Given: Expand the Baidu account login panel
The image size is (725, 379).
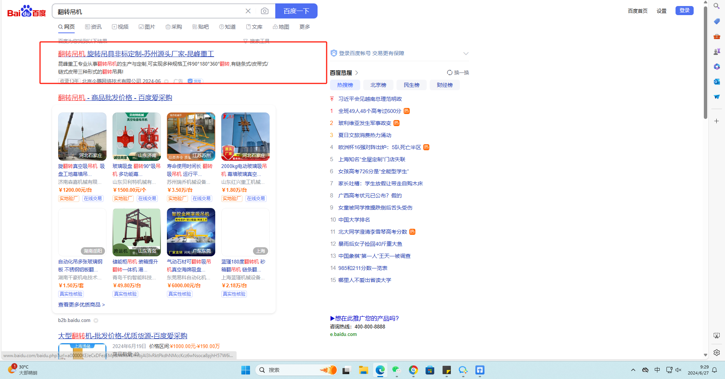Looking at the screenshot, I should 466,54.
